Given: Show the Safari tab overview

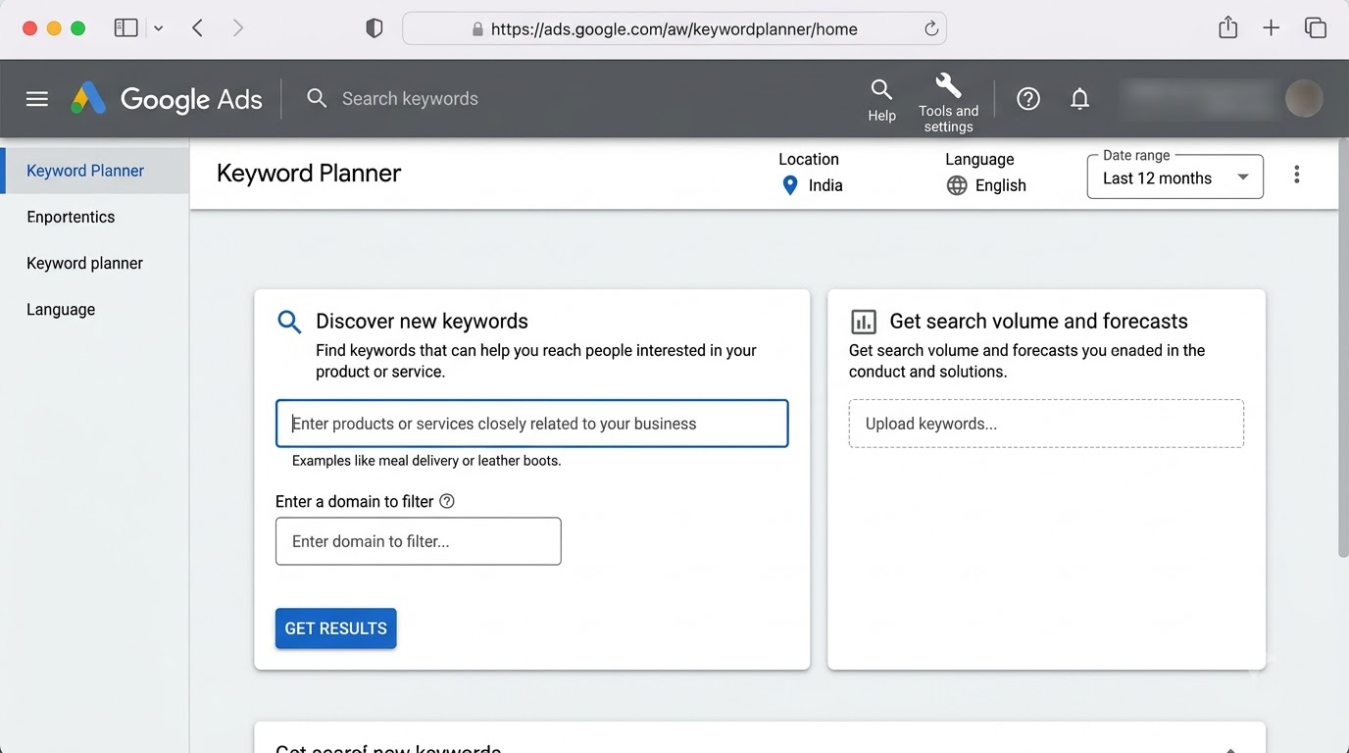Looking at the screenshot, I should pos(1316,28).
